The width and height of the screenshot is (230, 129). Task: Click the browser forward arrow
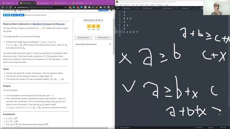coord(6,7)
